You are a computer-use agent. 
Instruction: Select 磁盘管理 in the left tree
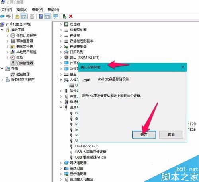(x=23, y=74)
